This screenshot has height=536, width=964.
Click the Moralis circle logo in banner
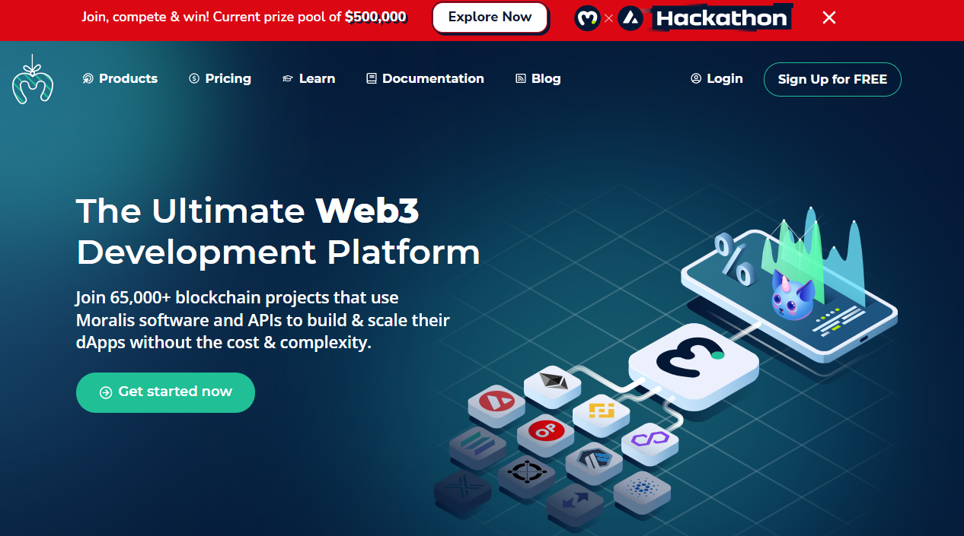pos(587,17)
